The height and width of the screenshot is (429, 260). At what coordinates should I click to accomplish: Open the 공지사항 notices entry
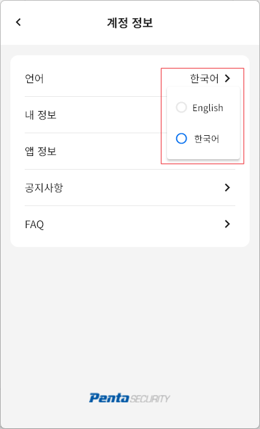point(130,188)
